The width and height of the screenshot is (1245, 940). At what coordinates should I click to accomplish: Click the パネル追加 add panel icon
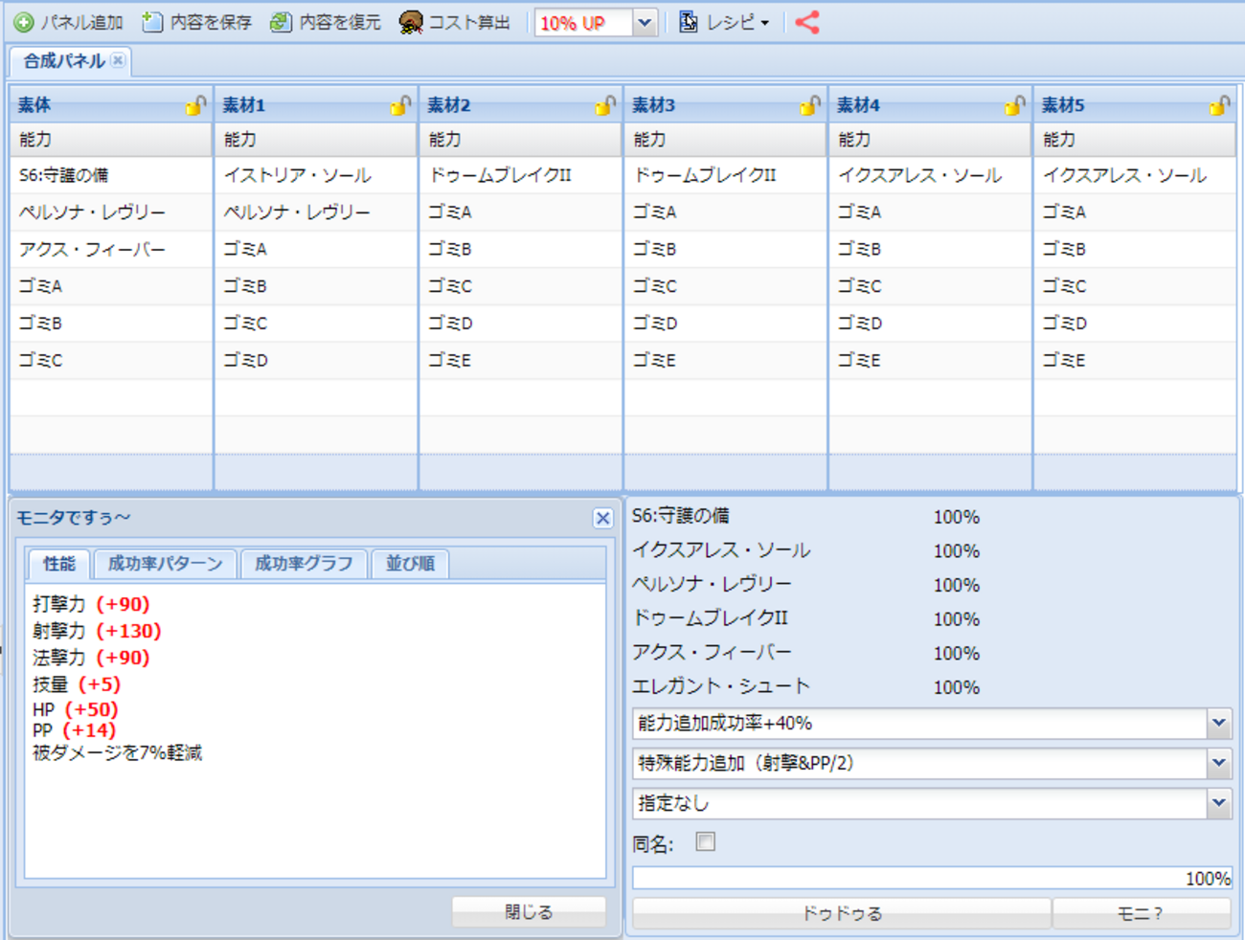[x=24, y=22]
